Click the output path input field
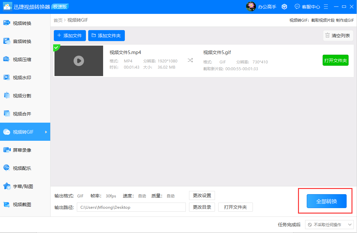This screenshot has height=233, width=357. [131, 207]
